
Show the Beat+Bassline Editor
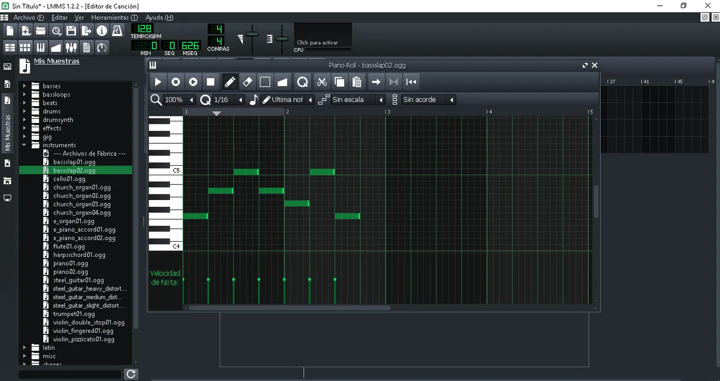(25, 48)
